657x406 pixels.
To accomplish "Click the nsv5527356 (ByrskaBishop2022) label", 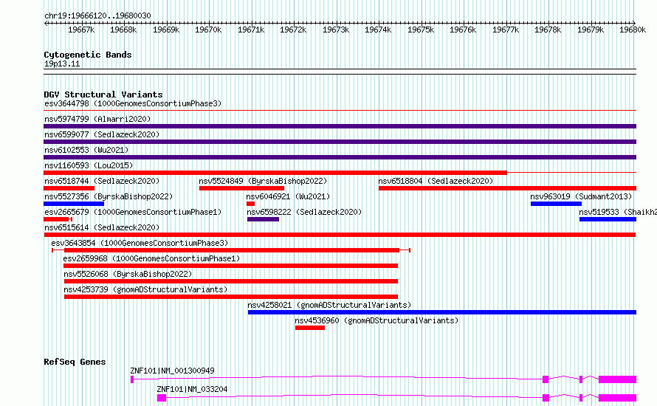I will click(x=109, y=196).
